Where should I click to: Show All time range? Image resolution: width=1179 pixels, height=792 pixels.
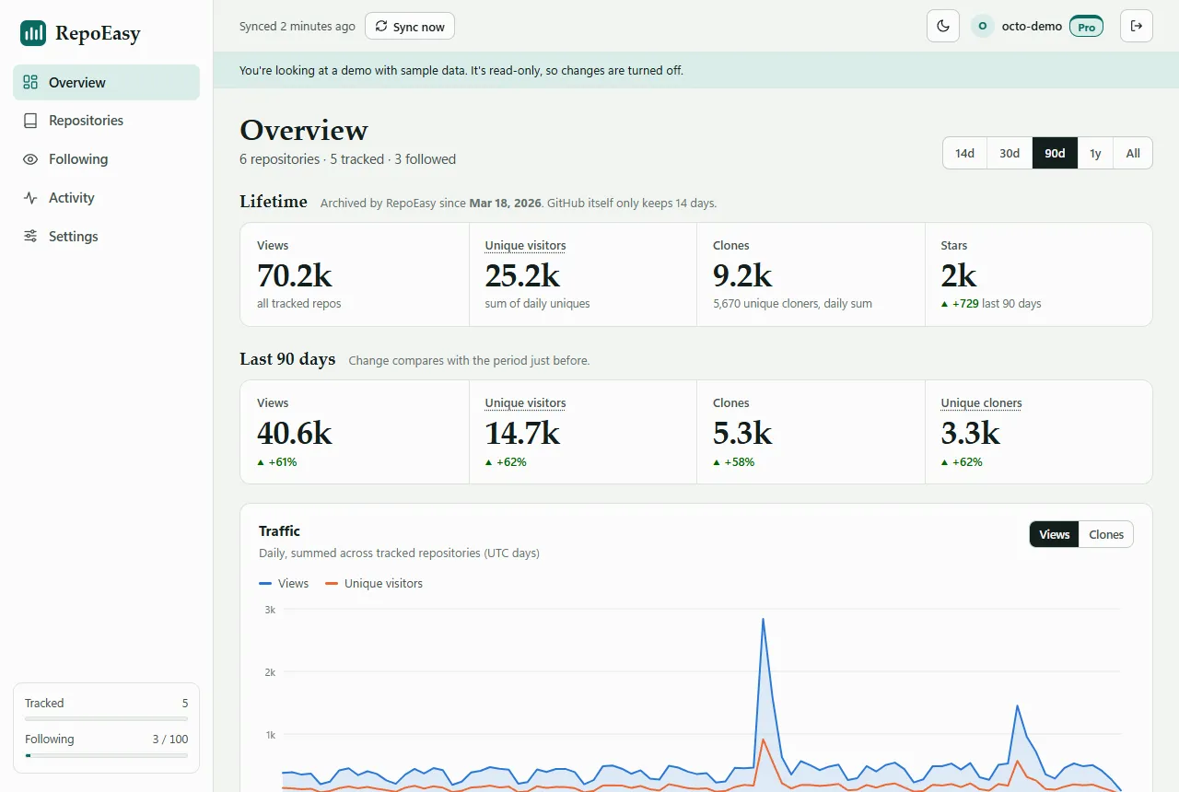[1133, 153]
